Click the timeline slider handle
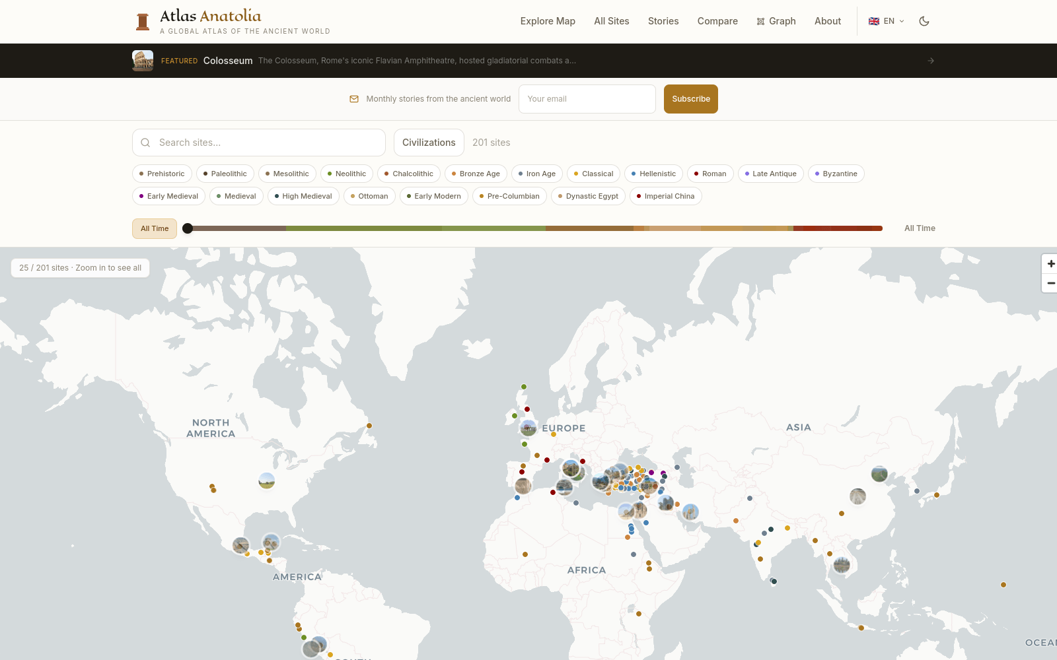This screenshot has height=660, width=1057. [x=188, y=228]
